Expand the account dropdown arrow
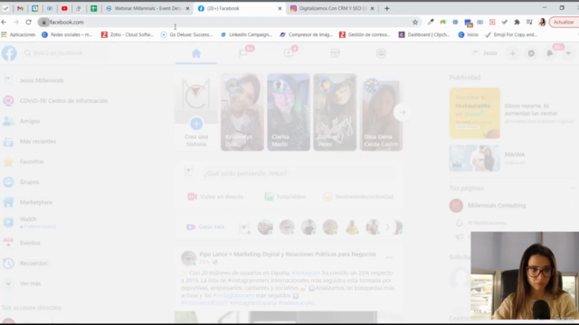579x325 pixels. 568,53
